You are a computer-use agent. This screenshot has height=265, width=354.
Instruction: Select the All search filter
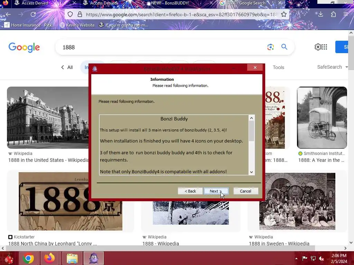70,67
